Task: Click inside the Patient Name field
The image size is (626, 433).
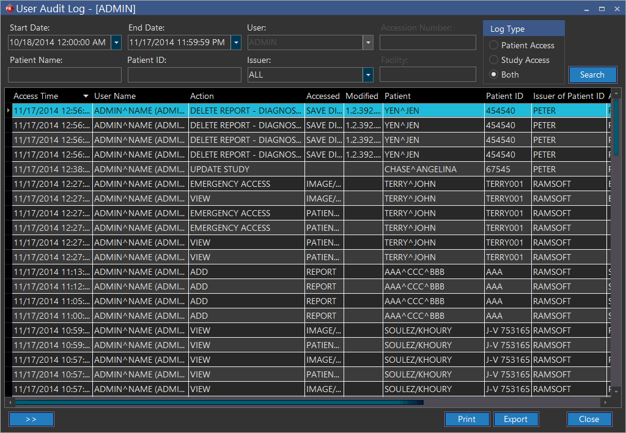Action: [x=65, y=75]
